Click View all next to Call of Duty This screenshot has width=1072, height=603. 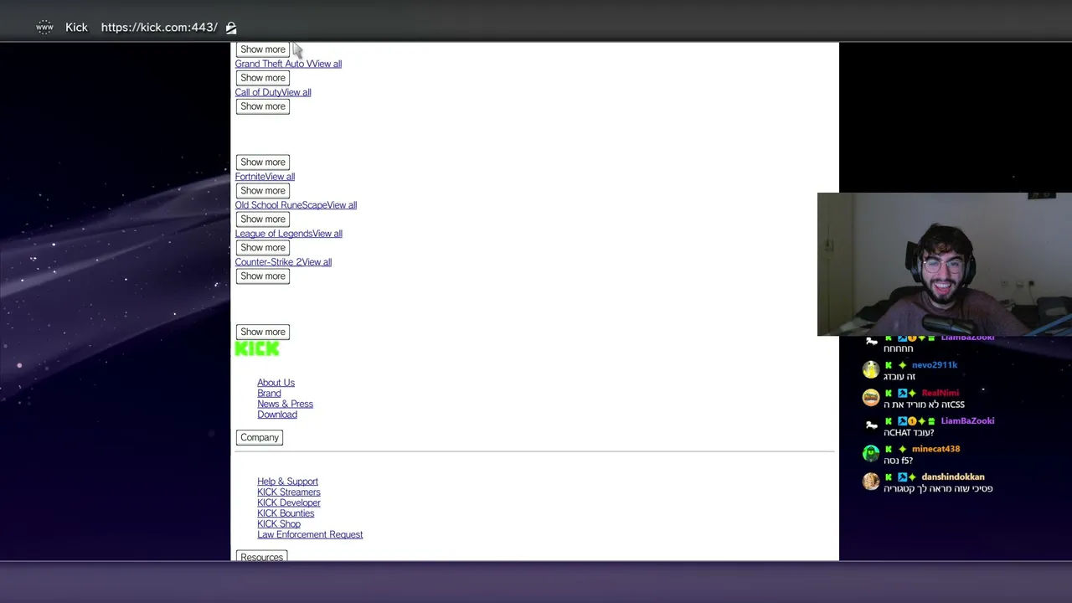click(x=296, y=92)
